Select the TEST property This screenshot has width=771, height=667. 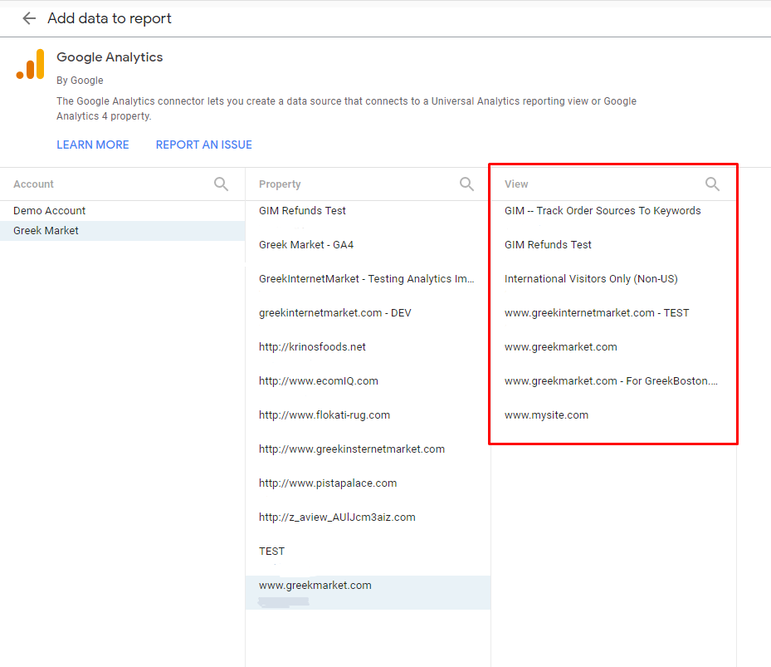[271, 552]
